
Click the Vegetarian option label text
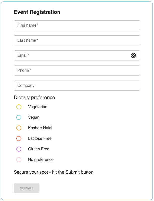click(38, 107)
